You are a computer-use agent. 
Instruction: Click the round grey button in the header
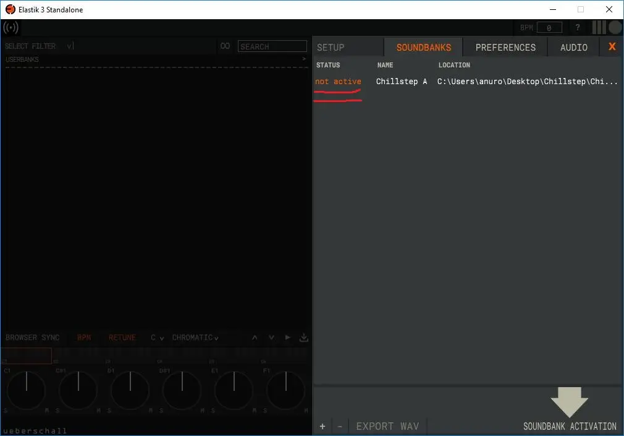(x=615, y=27)
